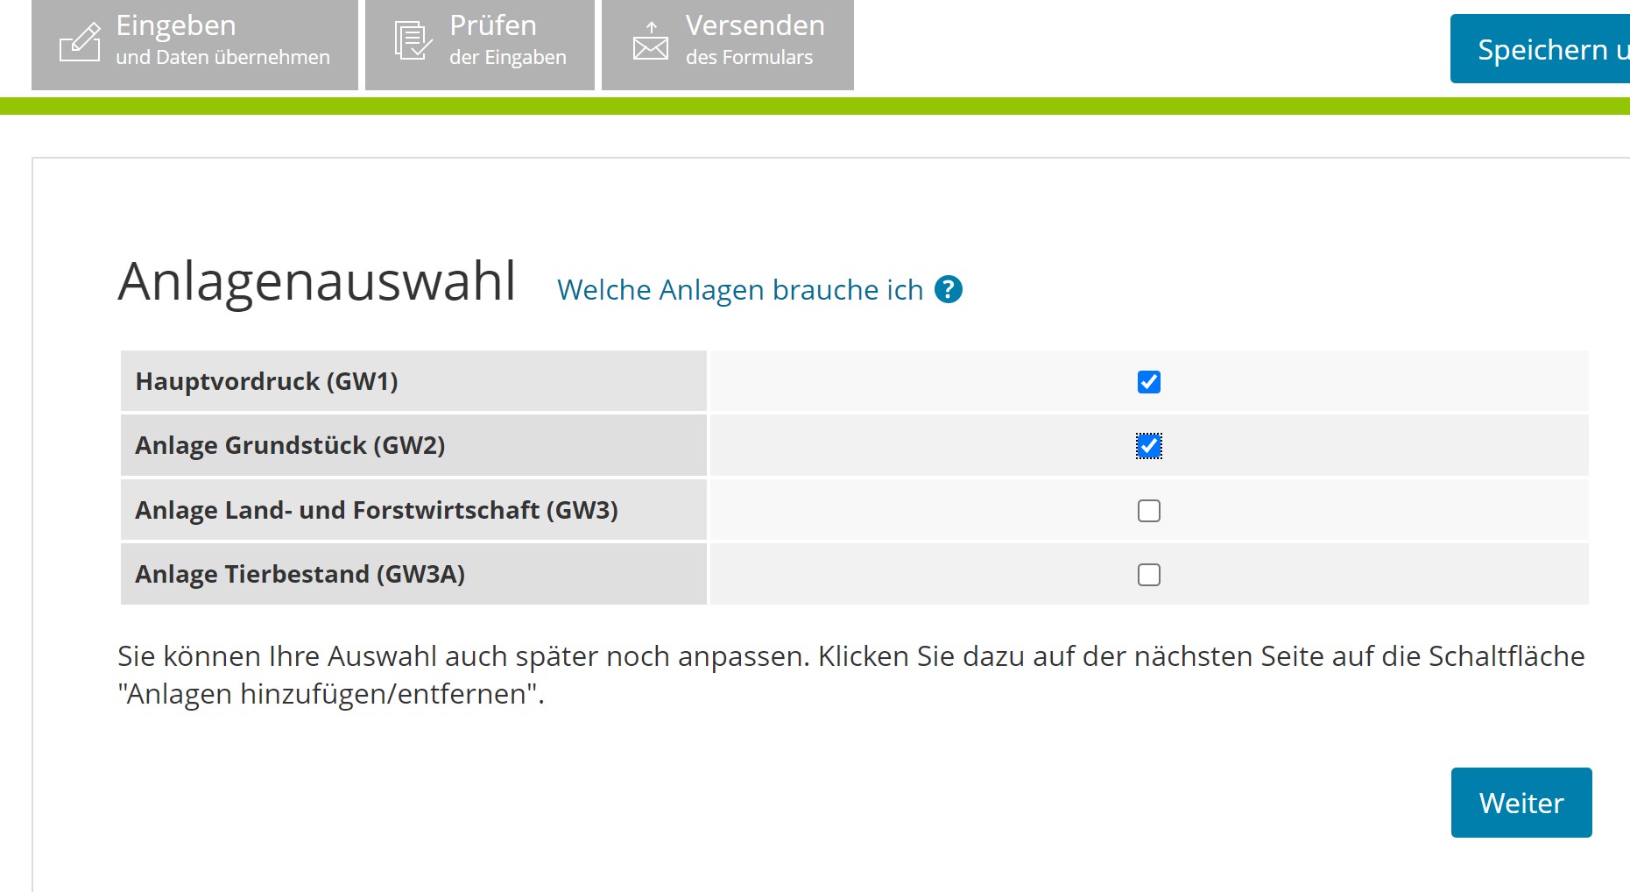Select the Hauptvordruck (GW1) row label
This screenshot has height=892, width=1630.
point(266,382)
